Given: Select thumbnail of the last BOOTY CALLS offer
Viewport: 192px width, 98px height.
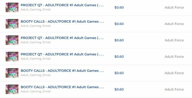Looking at the screenshot, I should (12, 89).
